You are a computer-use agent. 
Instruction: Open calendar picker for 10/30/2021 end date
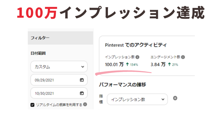[x=82, y=93]
